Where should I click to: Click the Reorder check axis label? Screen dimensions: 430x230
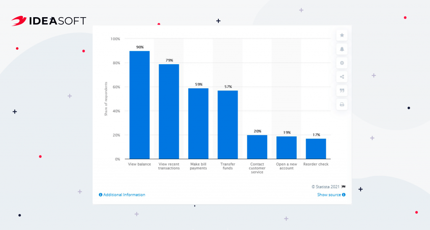[x=316, y=164]
